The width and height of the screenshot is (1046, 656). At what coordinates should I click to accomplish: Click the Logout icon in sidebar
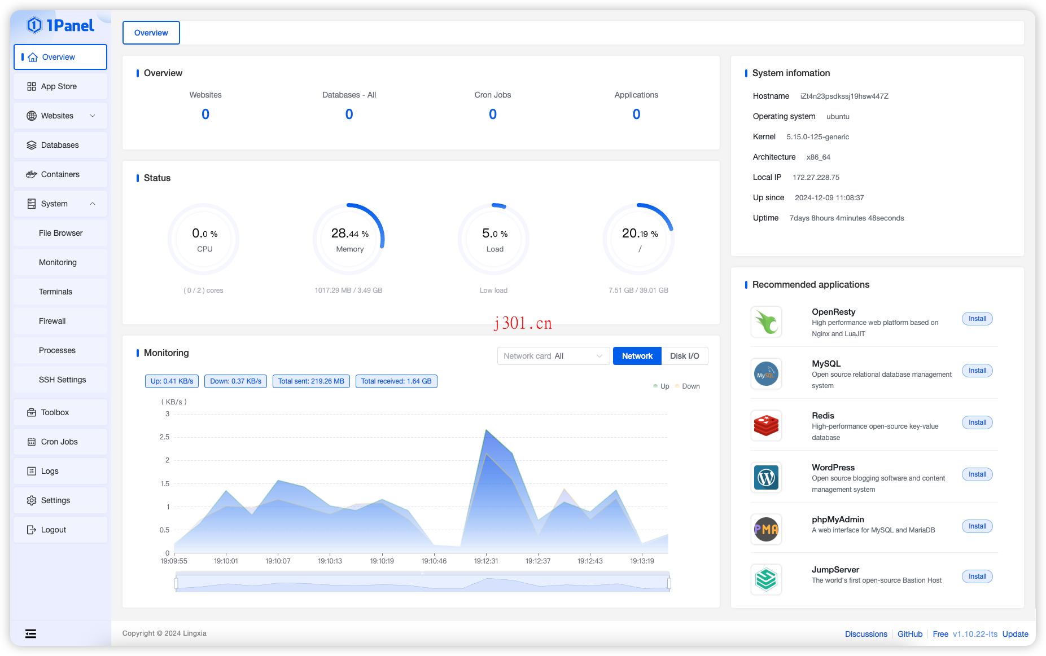[32, 530]
